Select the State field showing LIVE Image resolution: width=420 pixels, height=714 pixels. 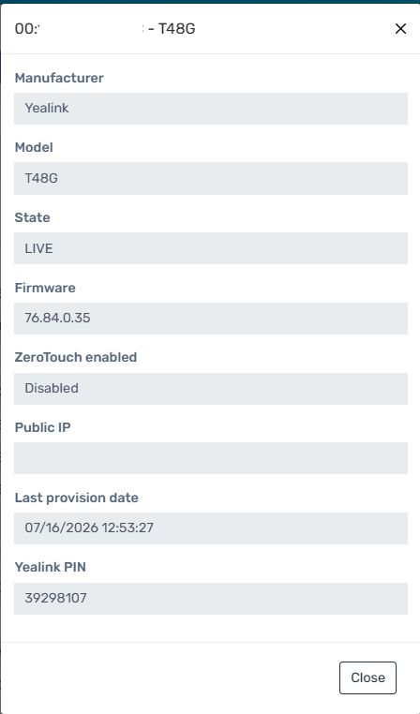click(210, 248)
